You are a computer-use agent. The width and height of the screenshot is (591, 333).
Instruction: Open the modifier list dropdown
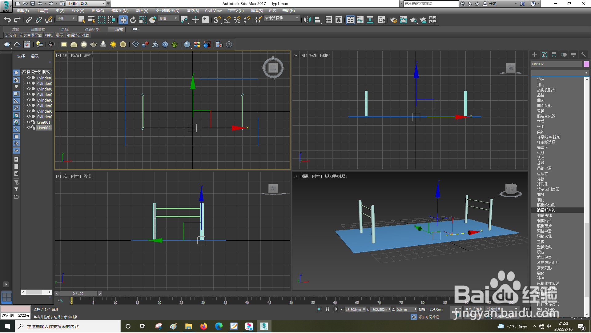point(560,73)
